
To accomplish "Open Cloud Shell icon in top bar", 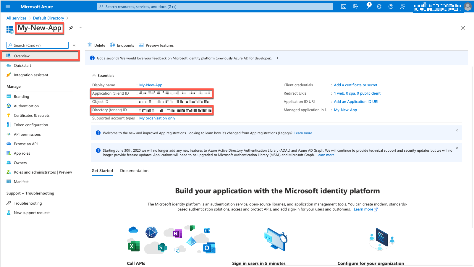I will pos(344,7).
